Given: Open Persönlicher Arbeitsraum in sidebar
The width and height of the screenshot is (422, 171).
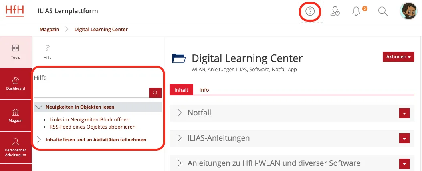Looking at the screenshot, I should point(16,147).
